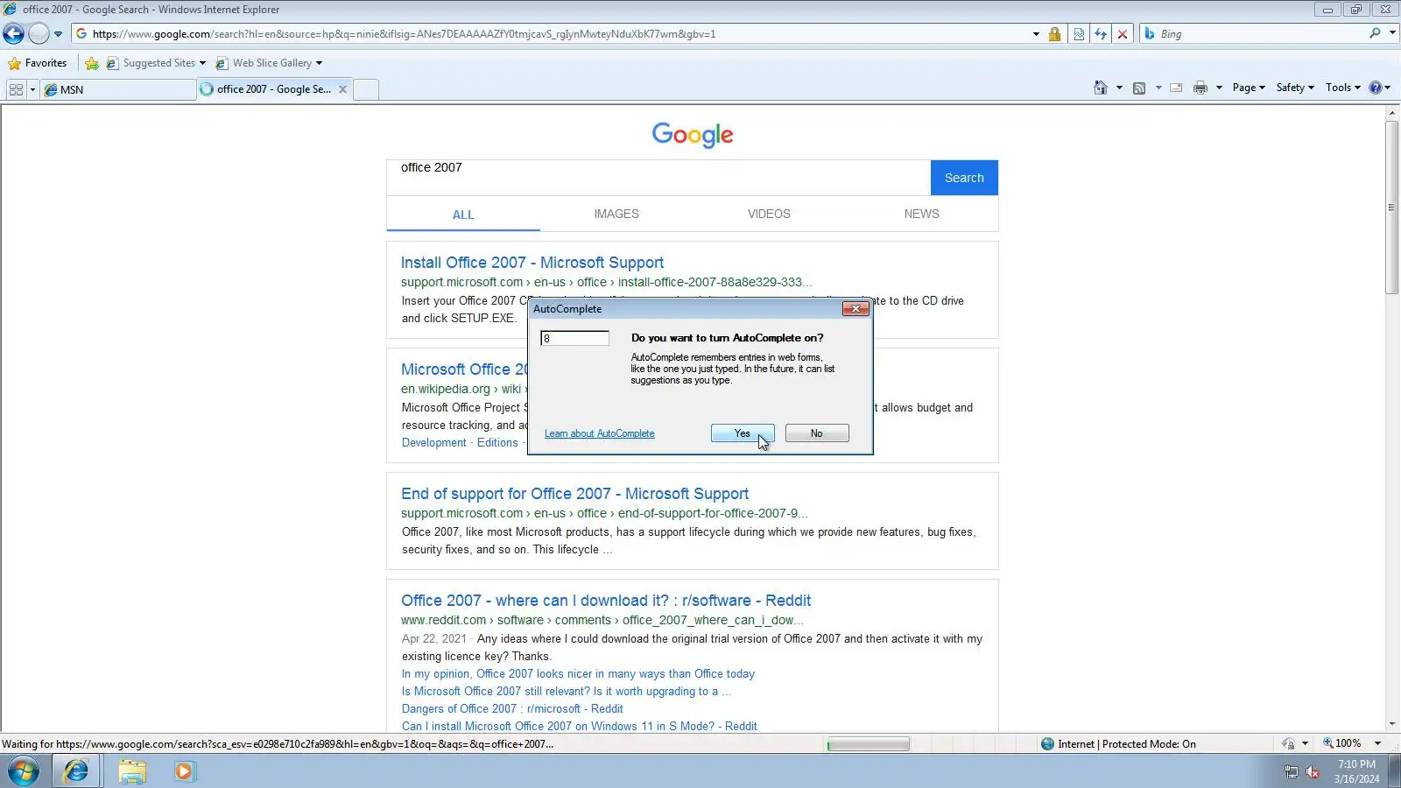
Task: Click the browser Forward arrow button
Action: coord(39,34)
